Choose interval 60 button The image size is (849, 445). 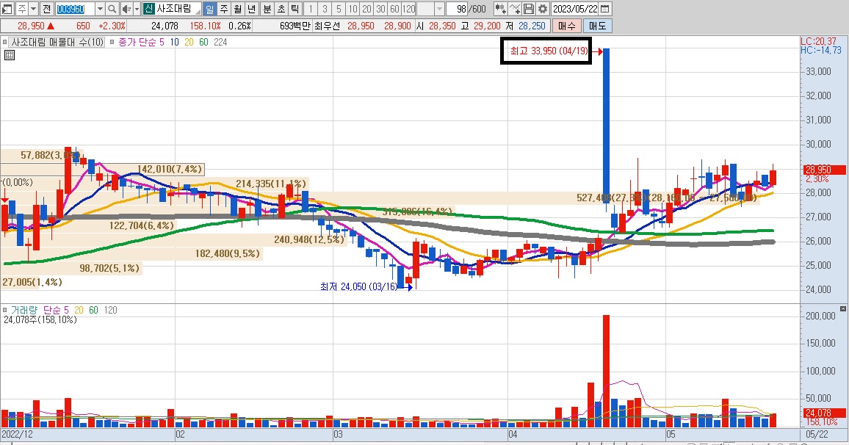coord(395,9)
